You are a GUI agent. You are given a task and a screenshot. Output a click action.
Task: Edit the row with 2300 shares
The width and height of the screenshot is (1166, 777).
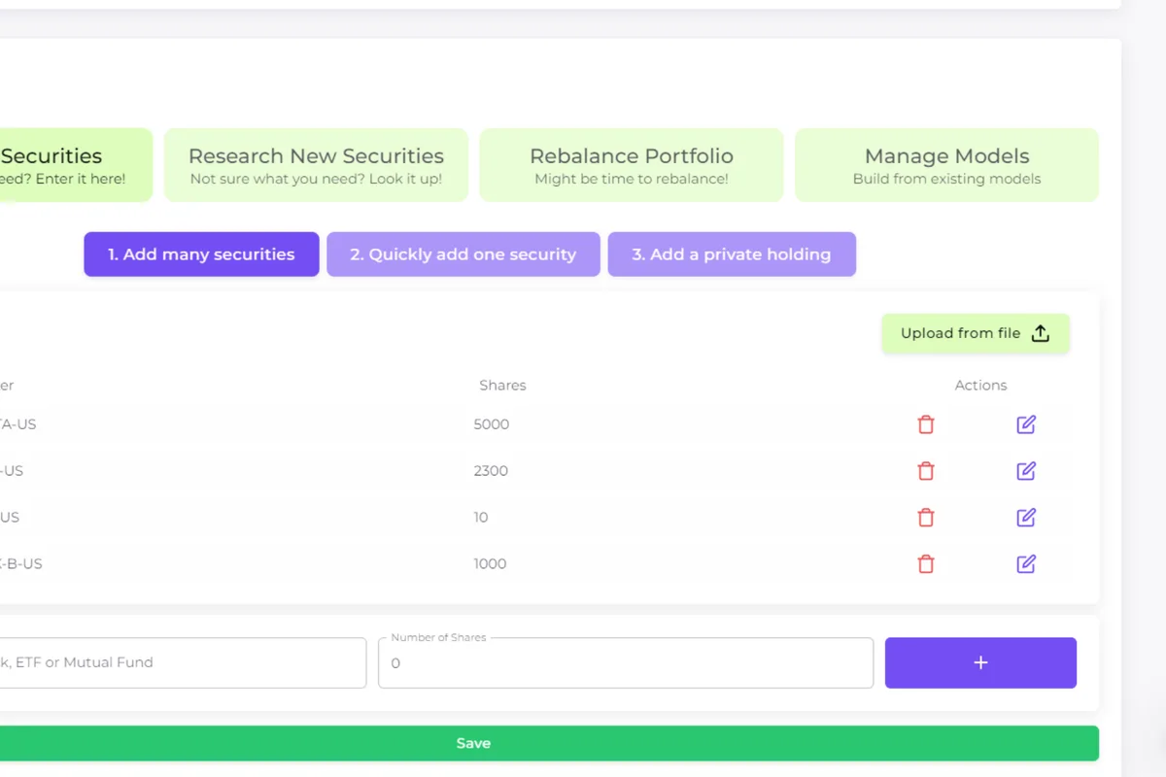[1026, 471]
